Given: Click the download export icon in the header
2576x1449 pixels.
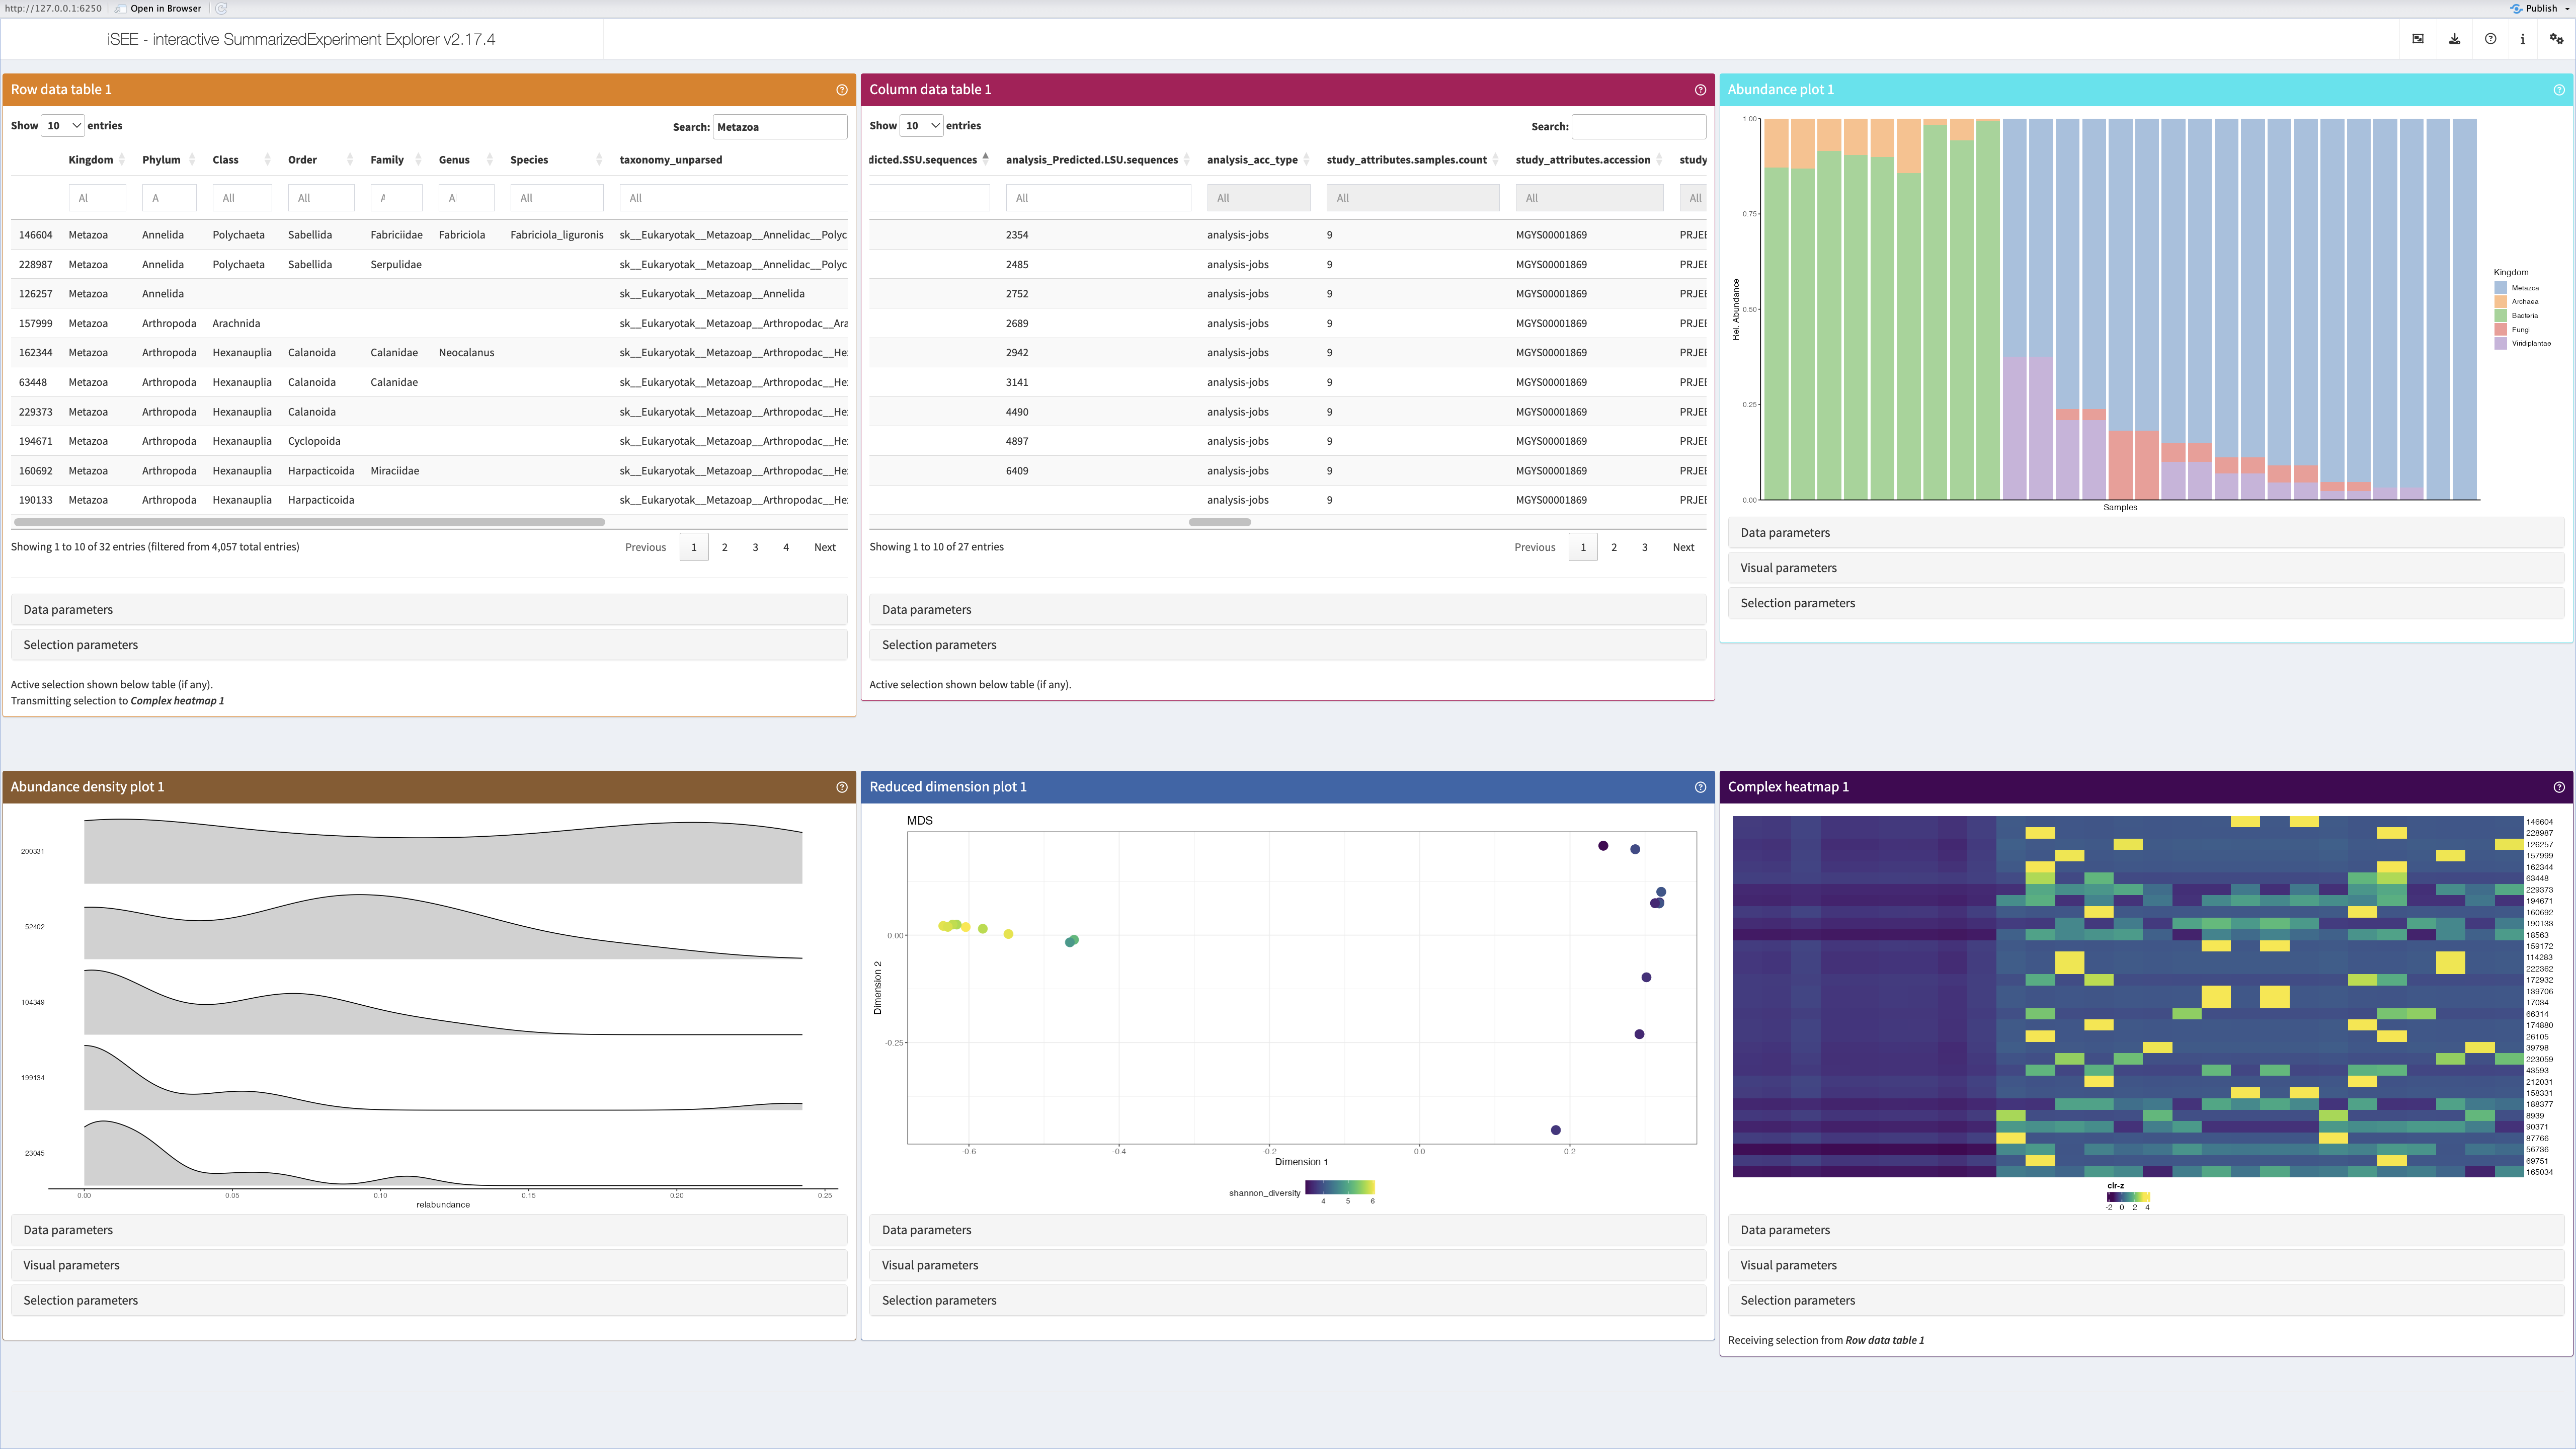Looking at the screenshot, I should tap(2454, 39).
